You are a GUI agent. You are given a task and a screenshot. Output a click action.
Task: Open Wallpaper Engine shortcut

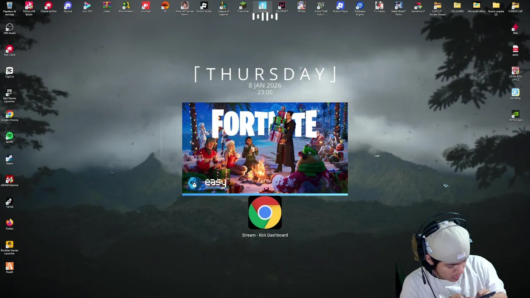click(x=360, y=8)
